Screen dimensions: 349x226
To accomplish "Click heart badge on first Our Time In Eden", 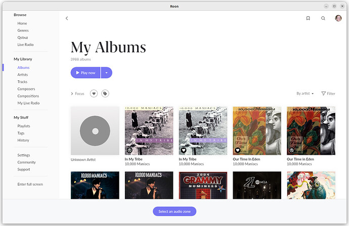I will 238,150.
